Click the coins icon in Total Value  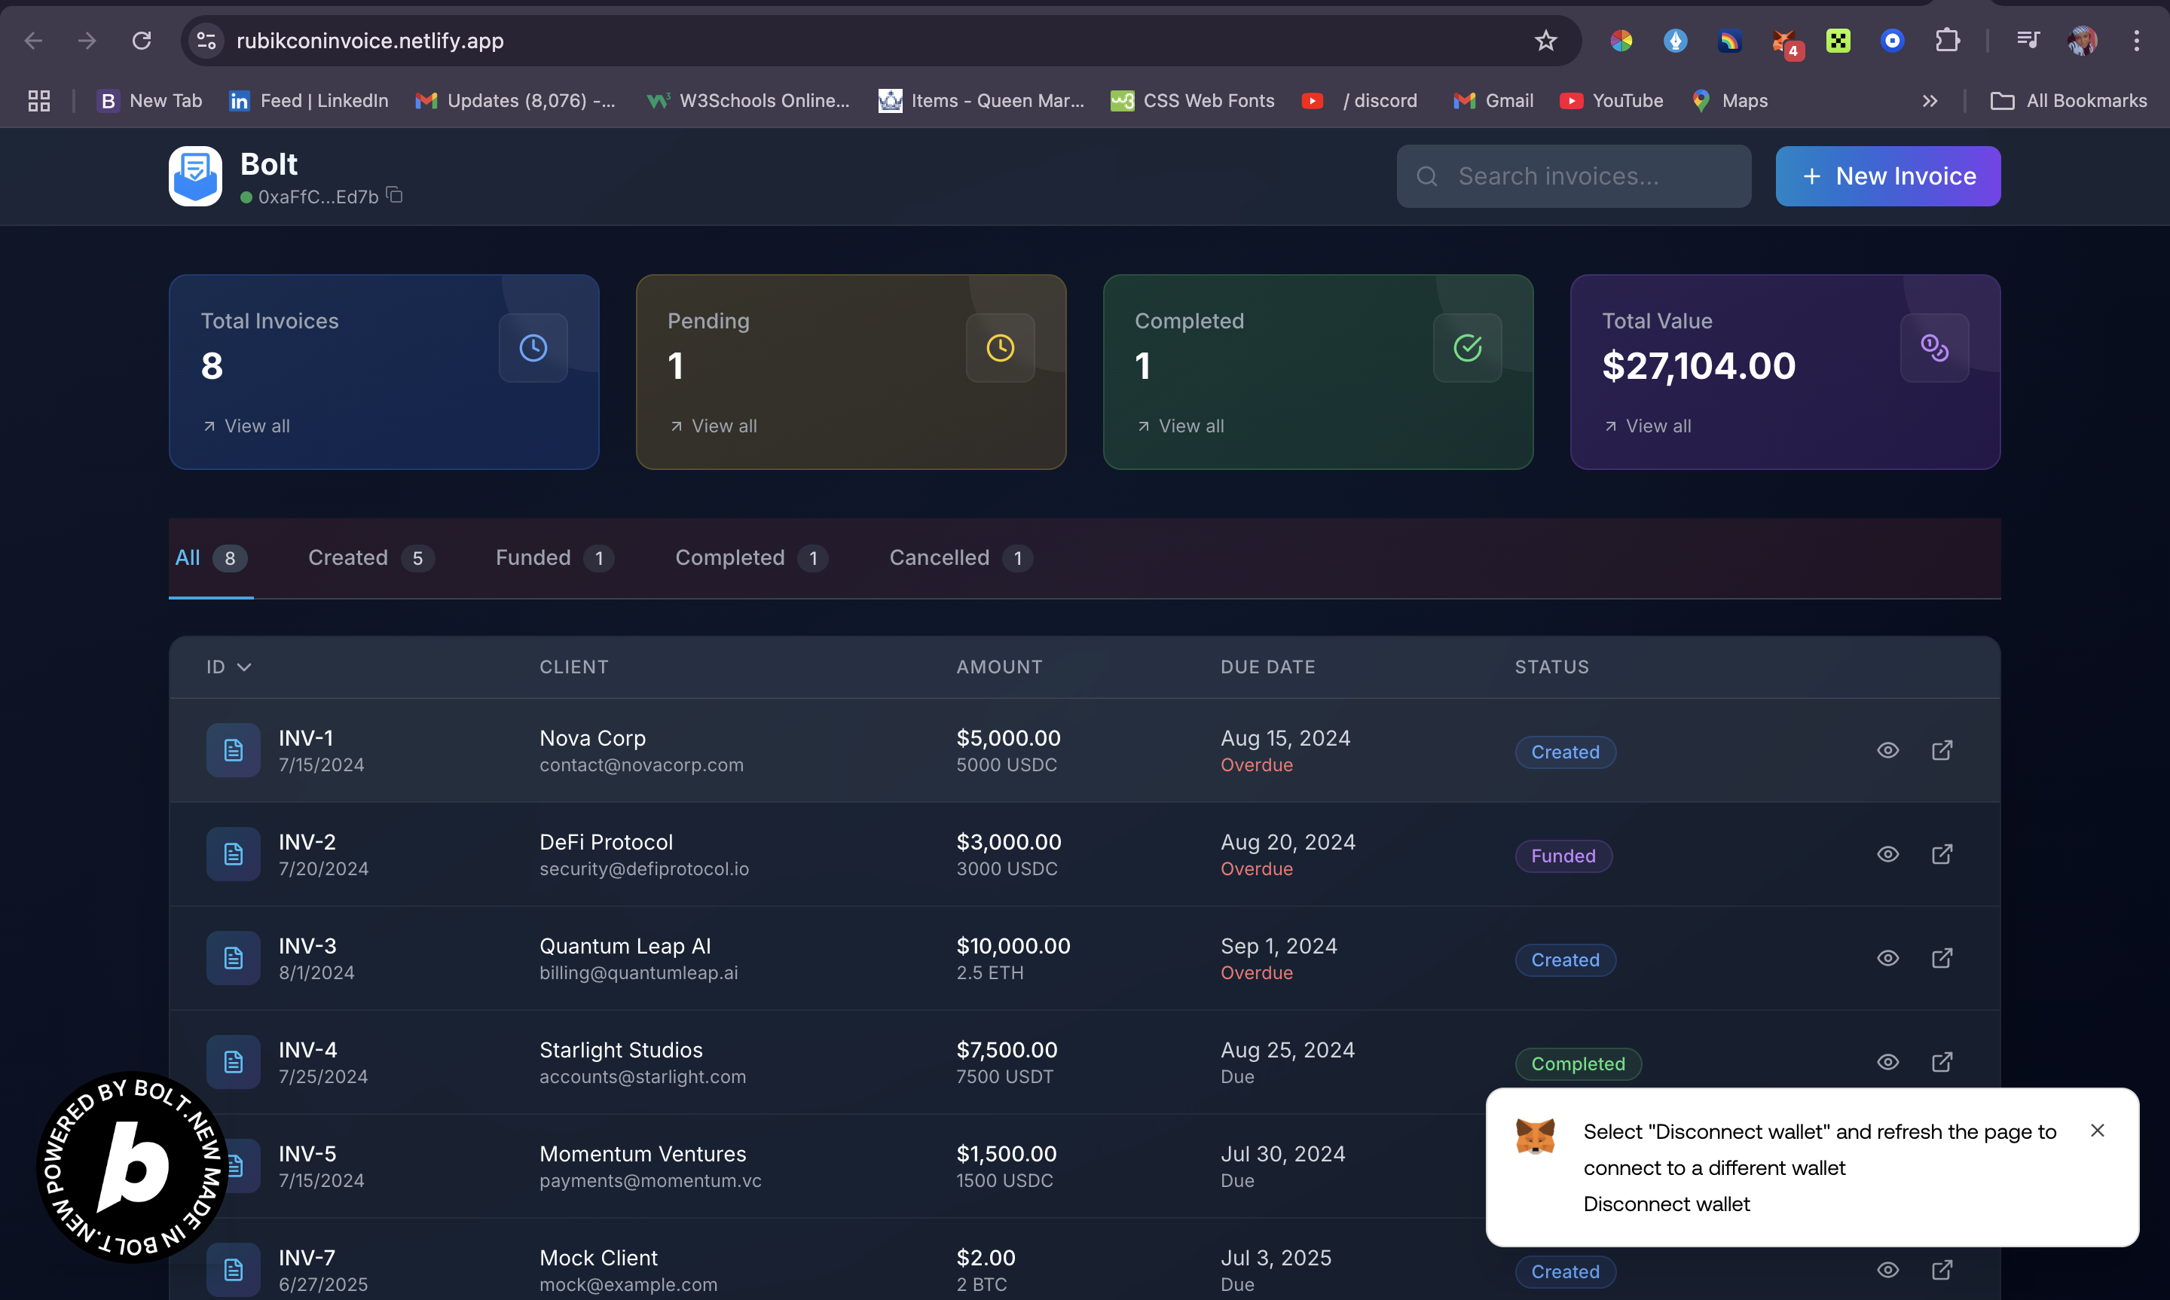1933,348
